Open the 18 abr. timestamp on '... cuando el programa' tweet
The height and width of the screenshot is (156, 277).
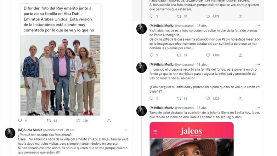coord(202,65)
